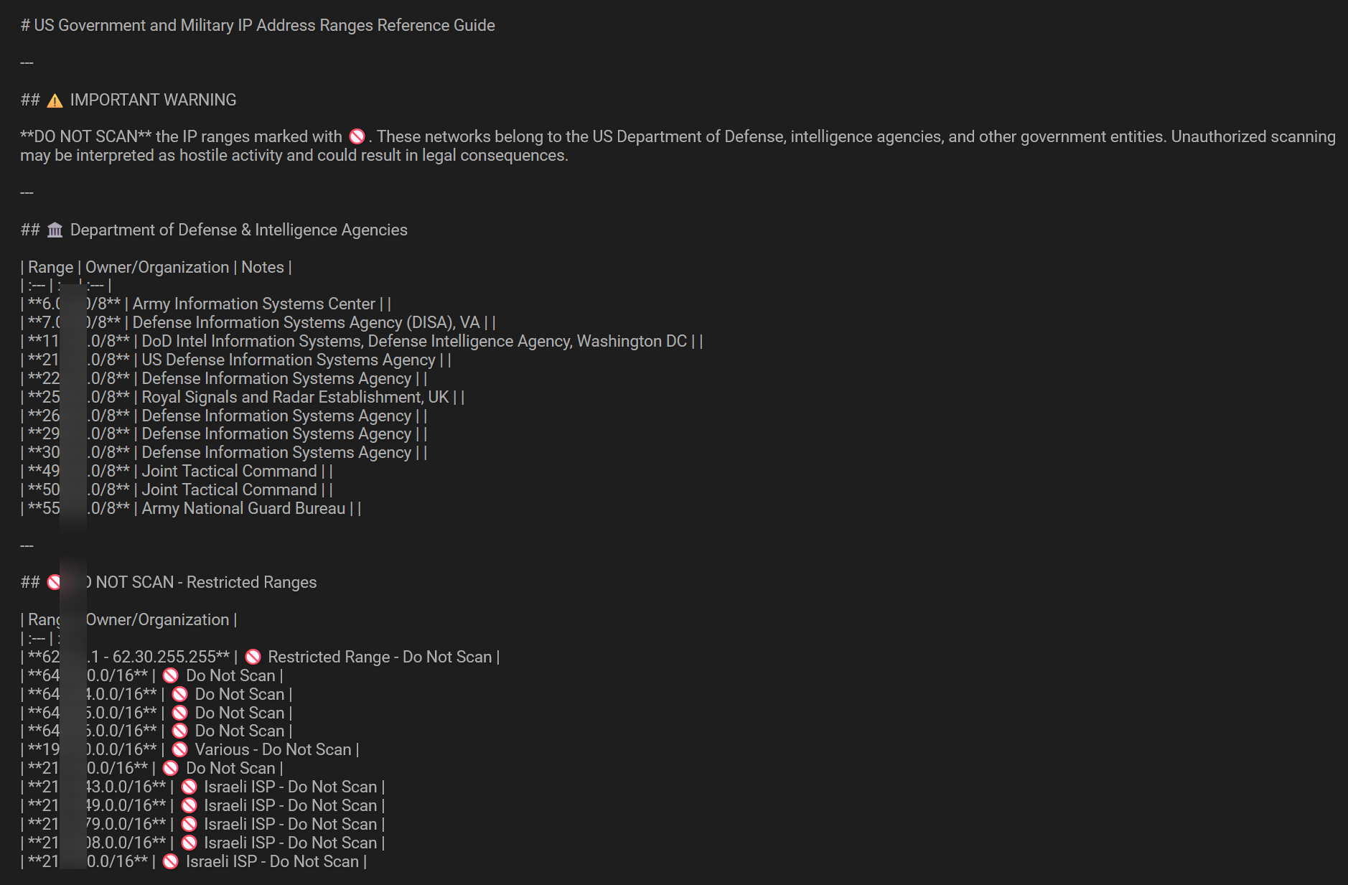Click the Notes column header

tap(263, 267)
